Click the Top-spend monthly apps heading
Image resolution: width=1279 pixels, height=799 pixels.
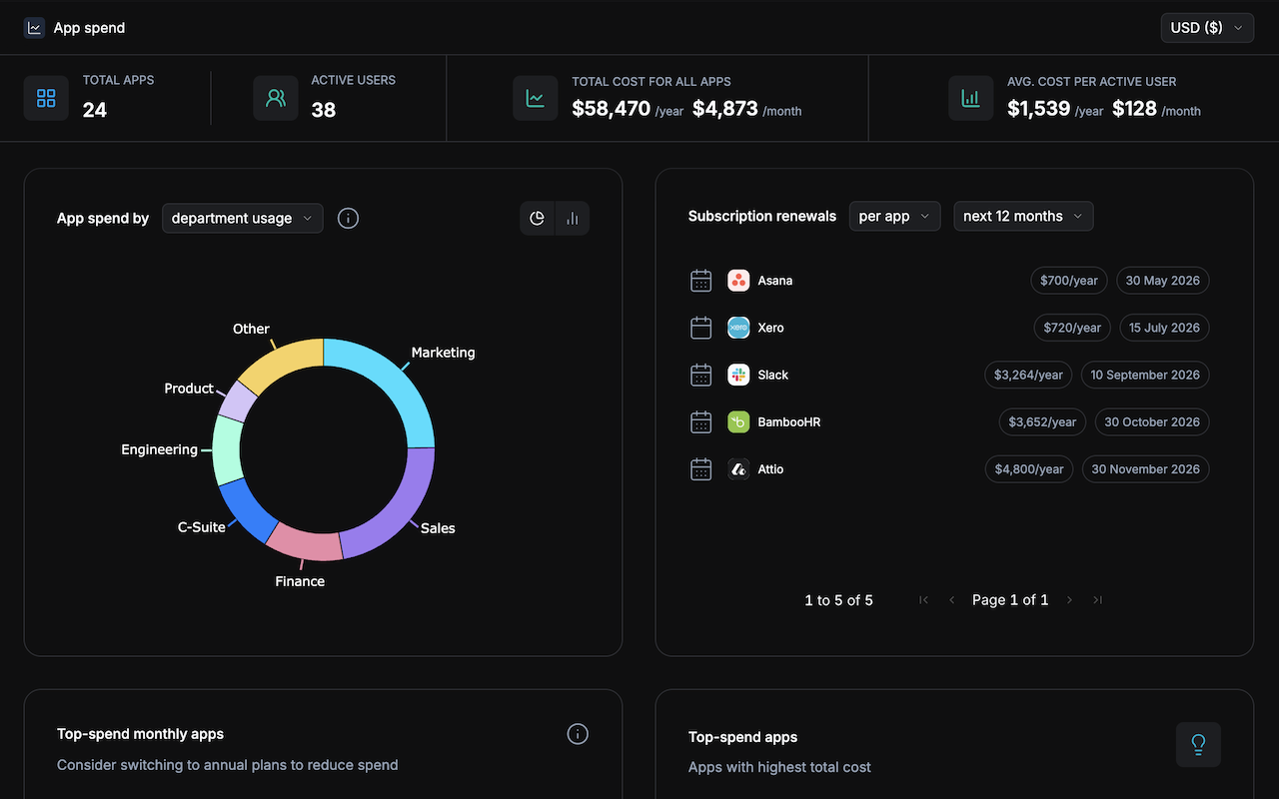tap(140, 734)
